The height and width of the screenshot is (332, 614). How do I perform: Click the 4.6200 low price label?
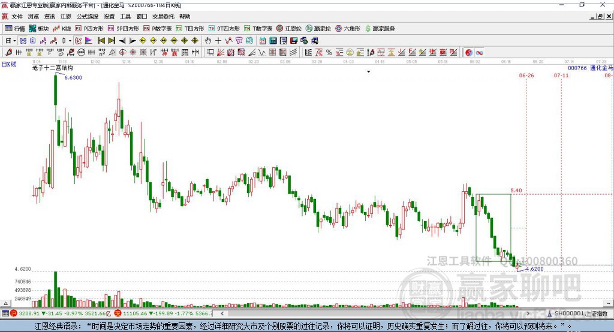pyautogui.click(x=534, y=268)
